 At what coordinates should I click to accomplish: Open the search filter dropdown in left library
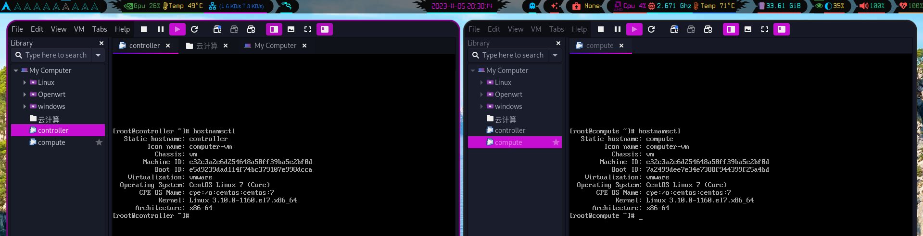98,55
